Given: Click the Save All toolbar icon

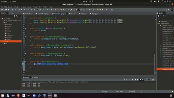Looking at the screenshot, I should click(8, 10).
